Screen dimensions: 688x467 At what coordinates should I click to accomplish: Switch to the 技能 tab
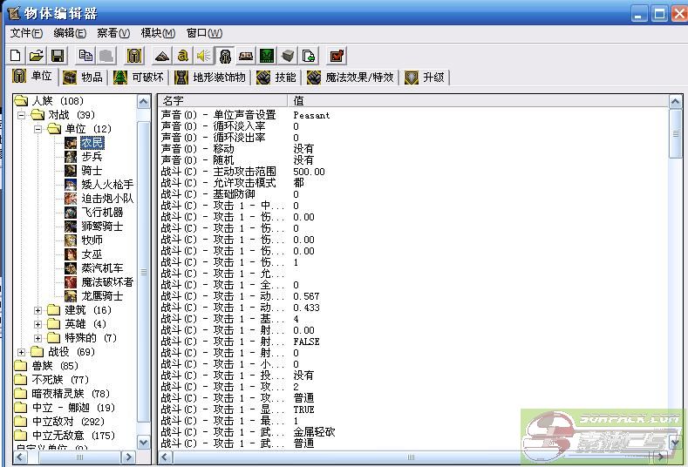coord(276,78)
